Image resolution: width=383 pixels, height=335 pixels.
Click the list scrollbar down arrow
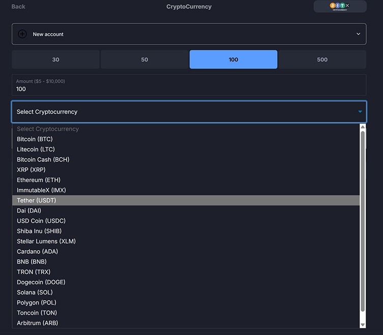[x=363, y=325]
